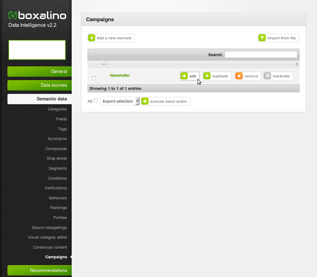This screenshot has height=277, width=317.
Task: Open the Data sources menu section
Action: pyautogui.click(x=40, y=85)
